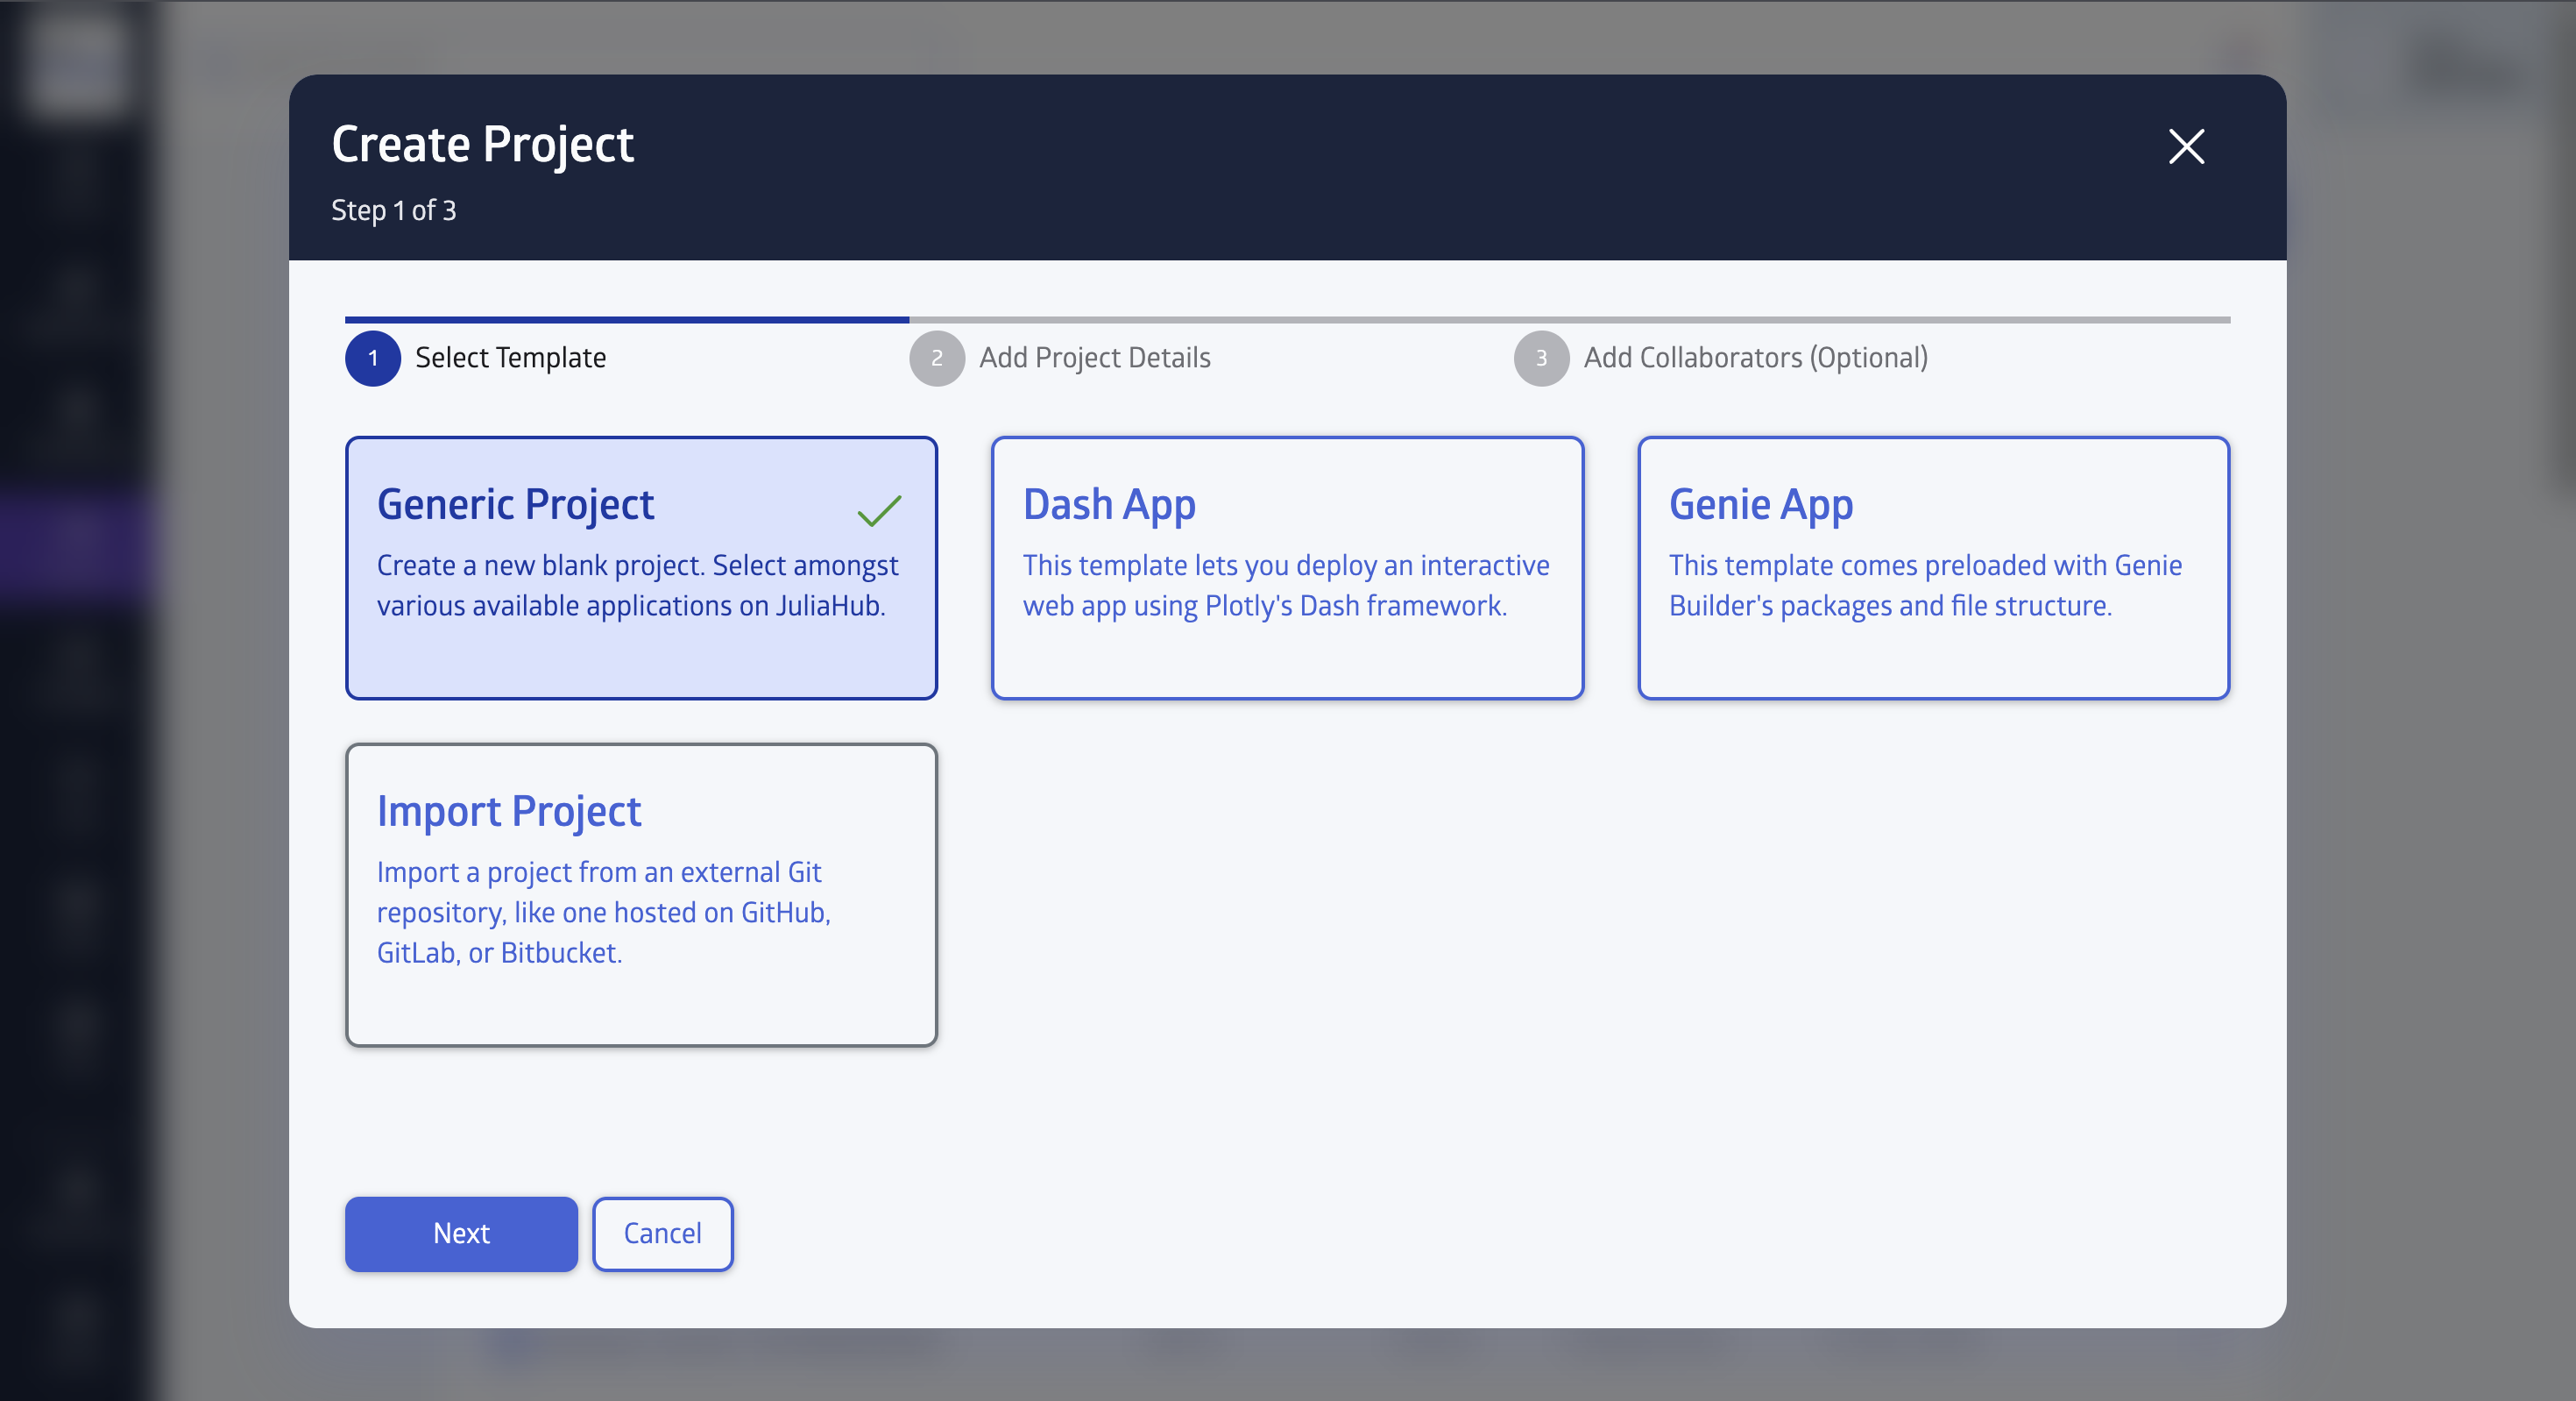Click green checkmark on Generic Project
Screen dimensions: 2576x1401
879,509
